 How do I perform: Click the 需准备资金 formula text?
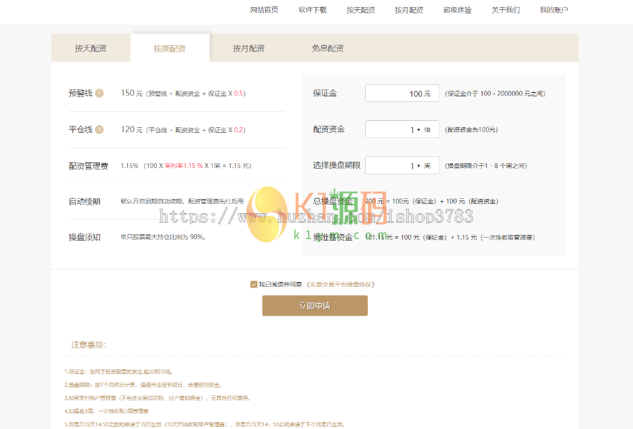coord(450,237)
